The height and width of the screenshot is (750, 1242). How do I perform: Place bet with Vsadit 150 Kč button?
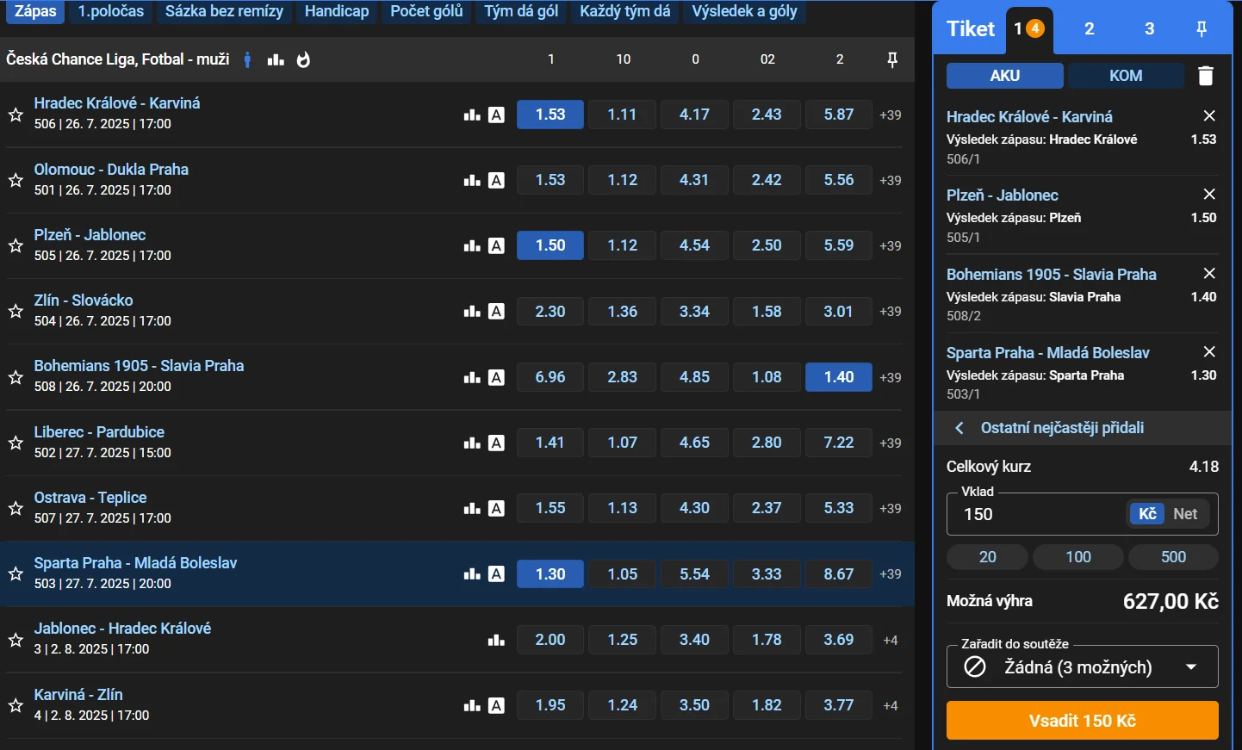(1082, 721)
